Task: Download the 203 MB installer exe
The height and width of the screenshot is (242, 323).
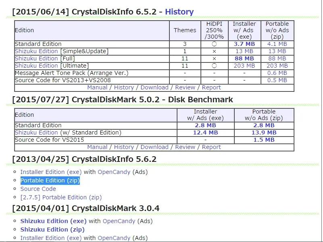Action: [x=244, y=66]
